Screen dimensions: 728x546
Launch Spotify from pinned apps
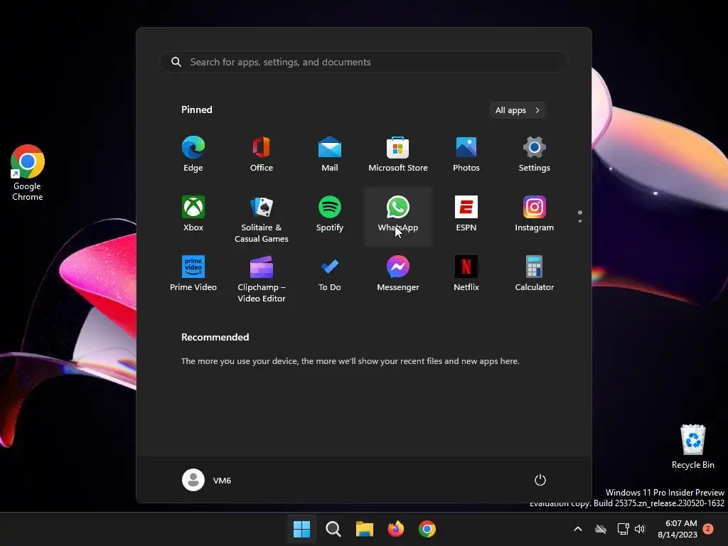[x=330, y=214]
